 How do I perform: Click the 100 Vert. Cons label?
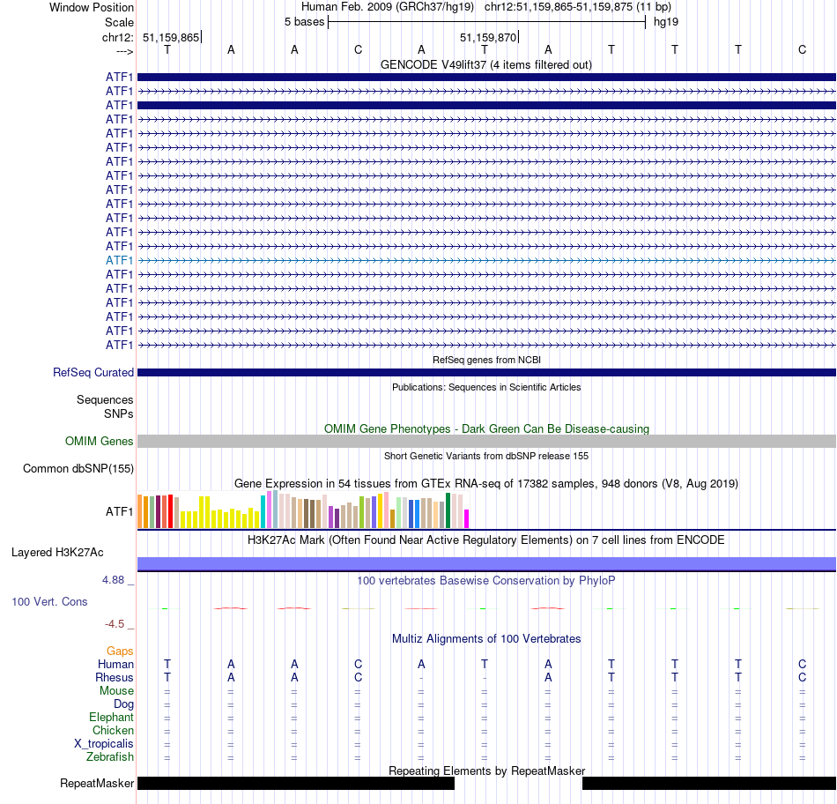(49, 601)
